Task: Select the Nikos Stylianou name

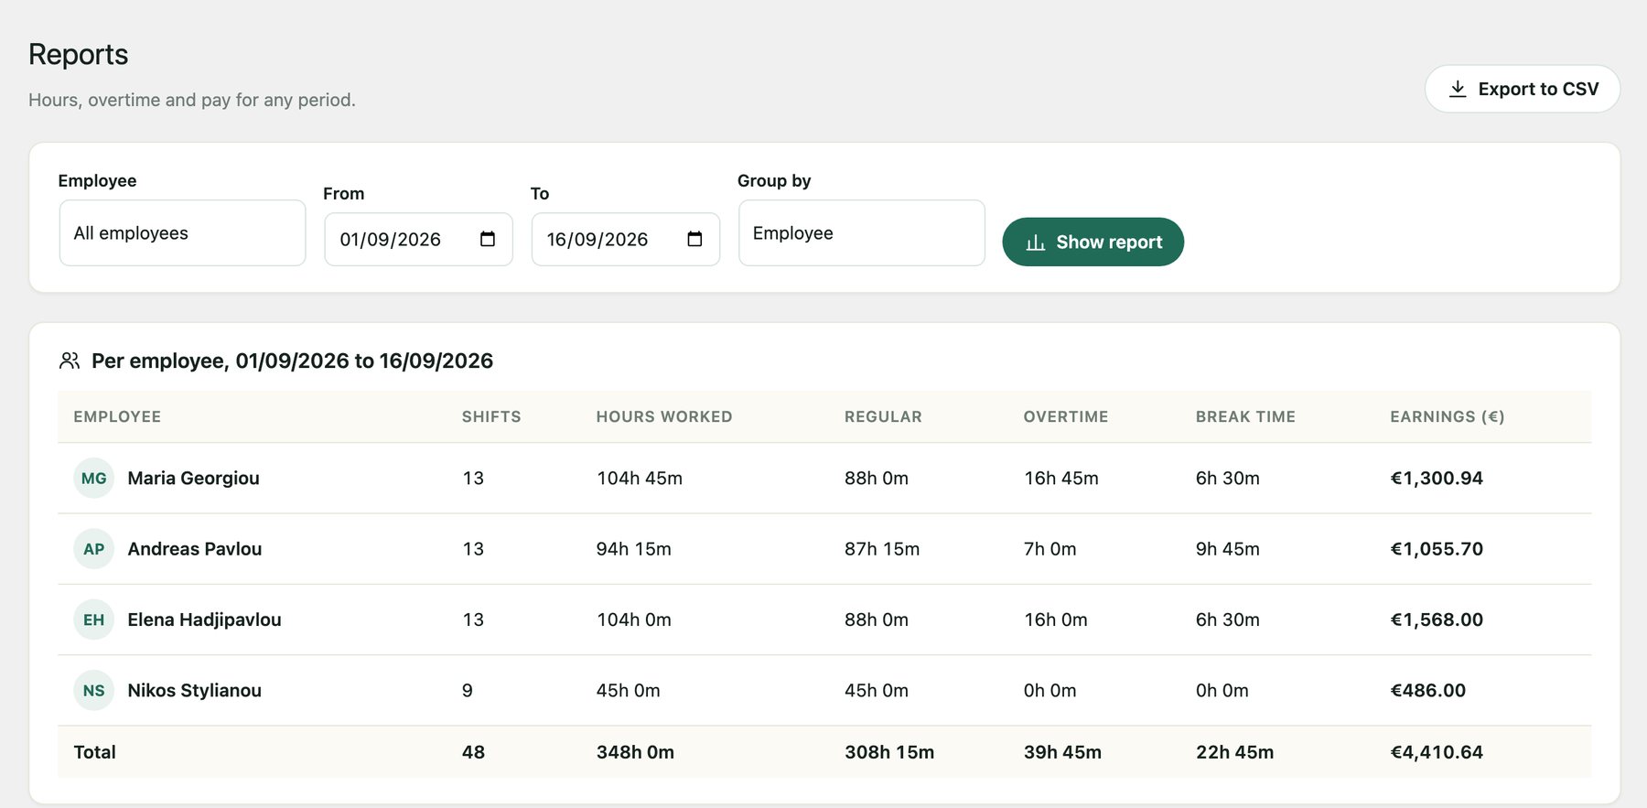Action: pos(195,690)
